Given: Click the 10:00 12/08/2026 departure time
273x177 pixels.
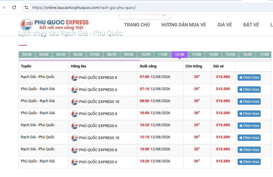Looking at the screenshot, I should point(155,113).
